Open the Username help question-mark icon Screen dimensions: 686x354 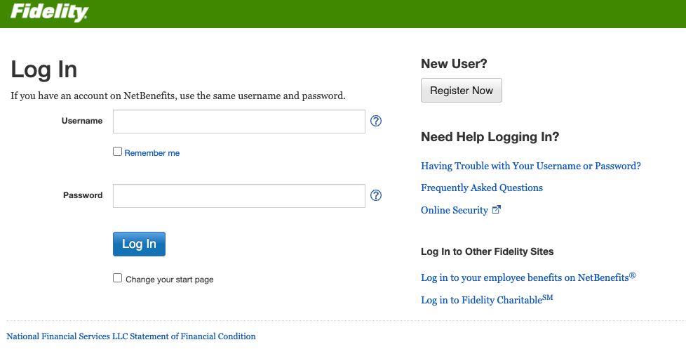(x=376, y=121)
